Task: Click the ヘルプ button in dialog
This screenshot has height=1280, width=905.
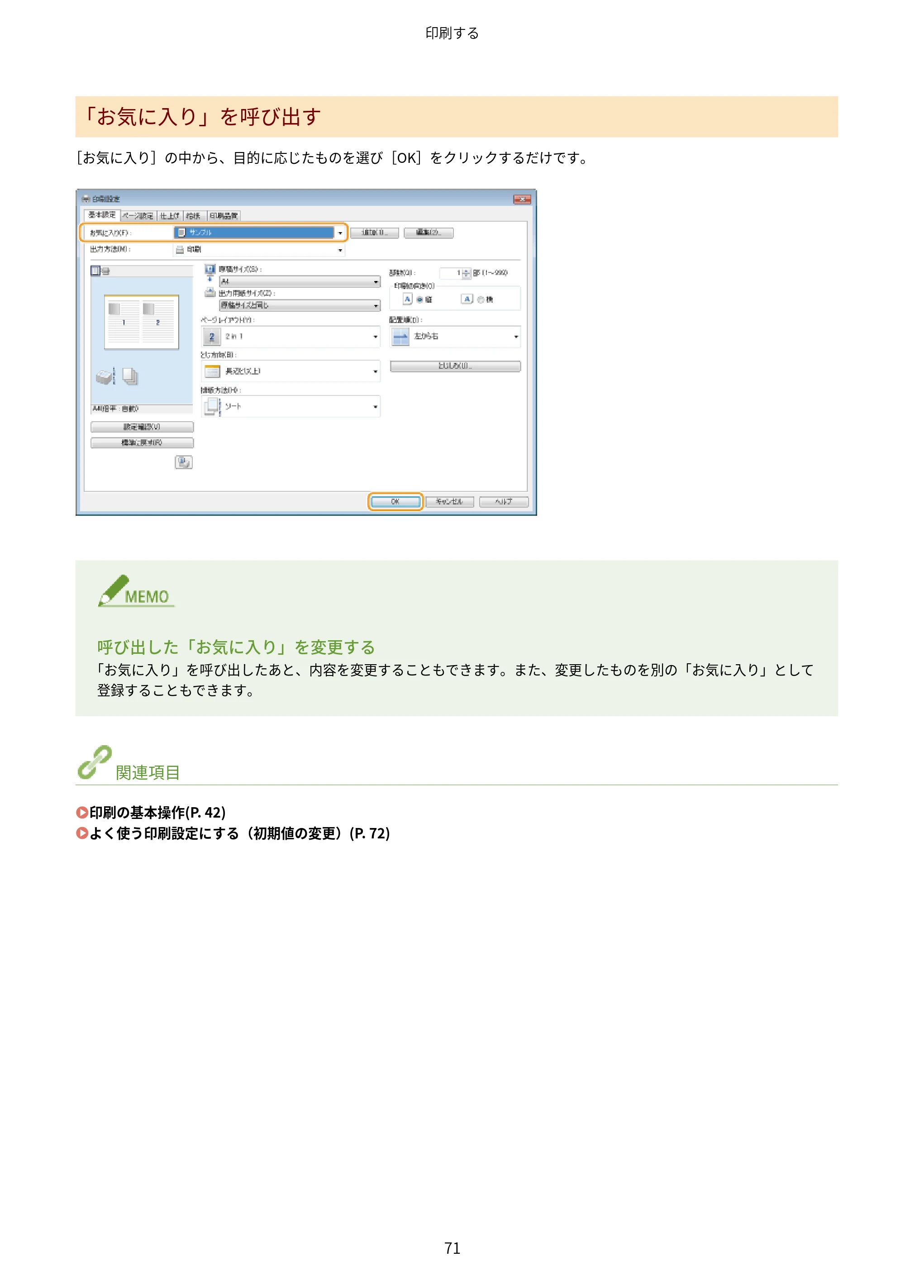Action: click(x=504, y=502)
